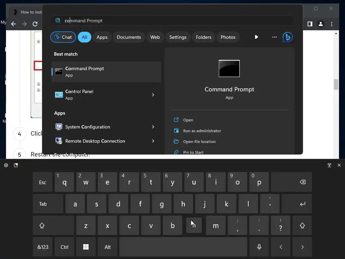
Task: Tap the Esc key
Action: coord(42,182)
